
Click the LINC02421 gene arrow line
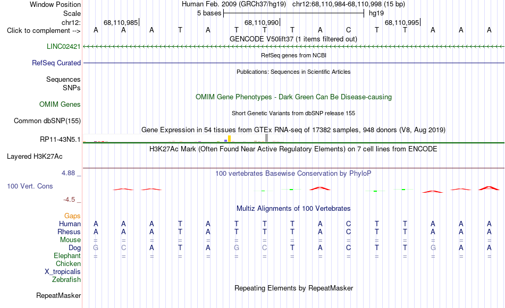293,47
